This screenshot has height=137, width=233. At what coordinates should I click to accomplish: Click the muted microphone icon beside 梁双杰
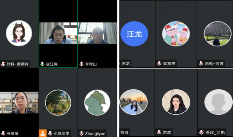click(x=159, y=63)
